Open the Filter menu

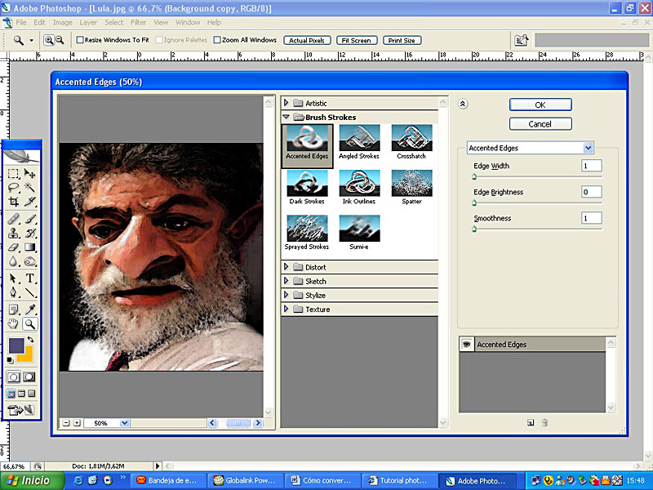click(x=139, y=22)
